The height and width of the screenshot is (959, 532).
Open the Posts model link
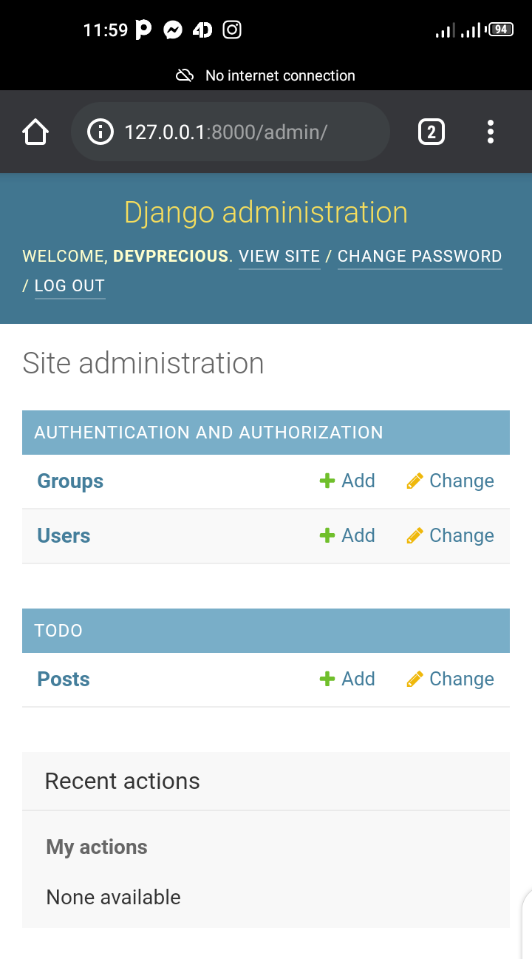pos(64,680)
